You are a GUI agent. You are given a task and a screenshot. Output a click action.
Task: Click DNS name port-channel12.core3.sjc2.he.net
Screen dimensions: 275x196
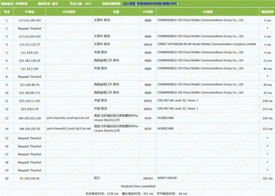point(69,128)
